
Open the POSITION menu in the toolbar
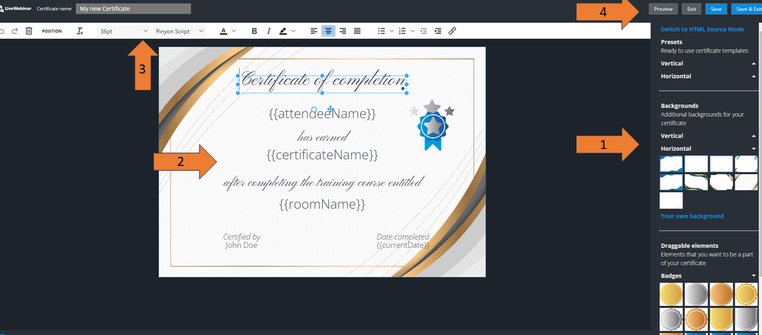coord(52,31)
